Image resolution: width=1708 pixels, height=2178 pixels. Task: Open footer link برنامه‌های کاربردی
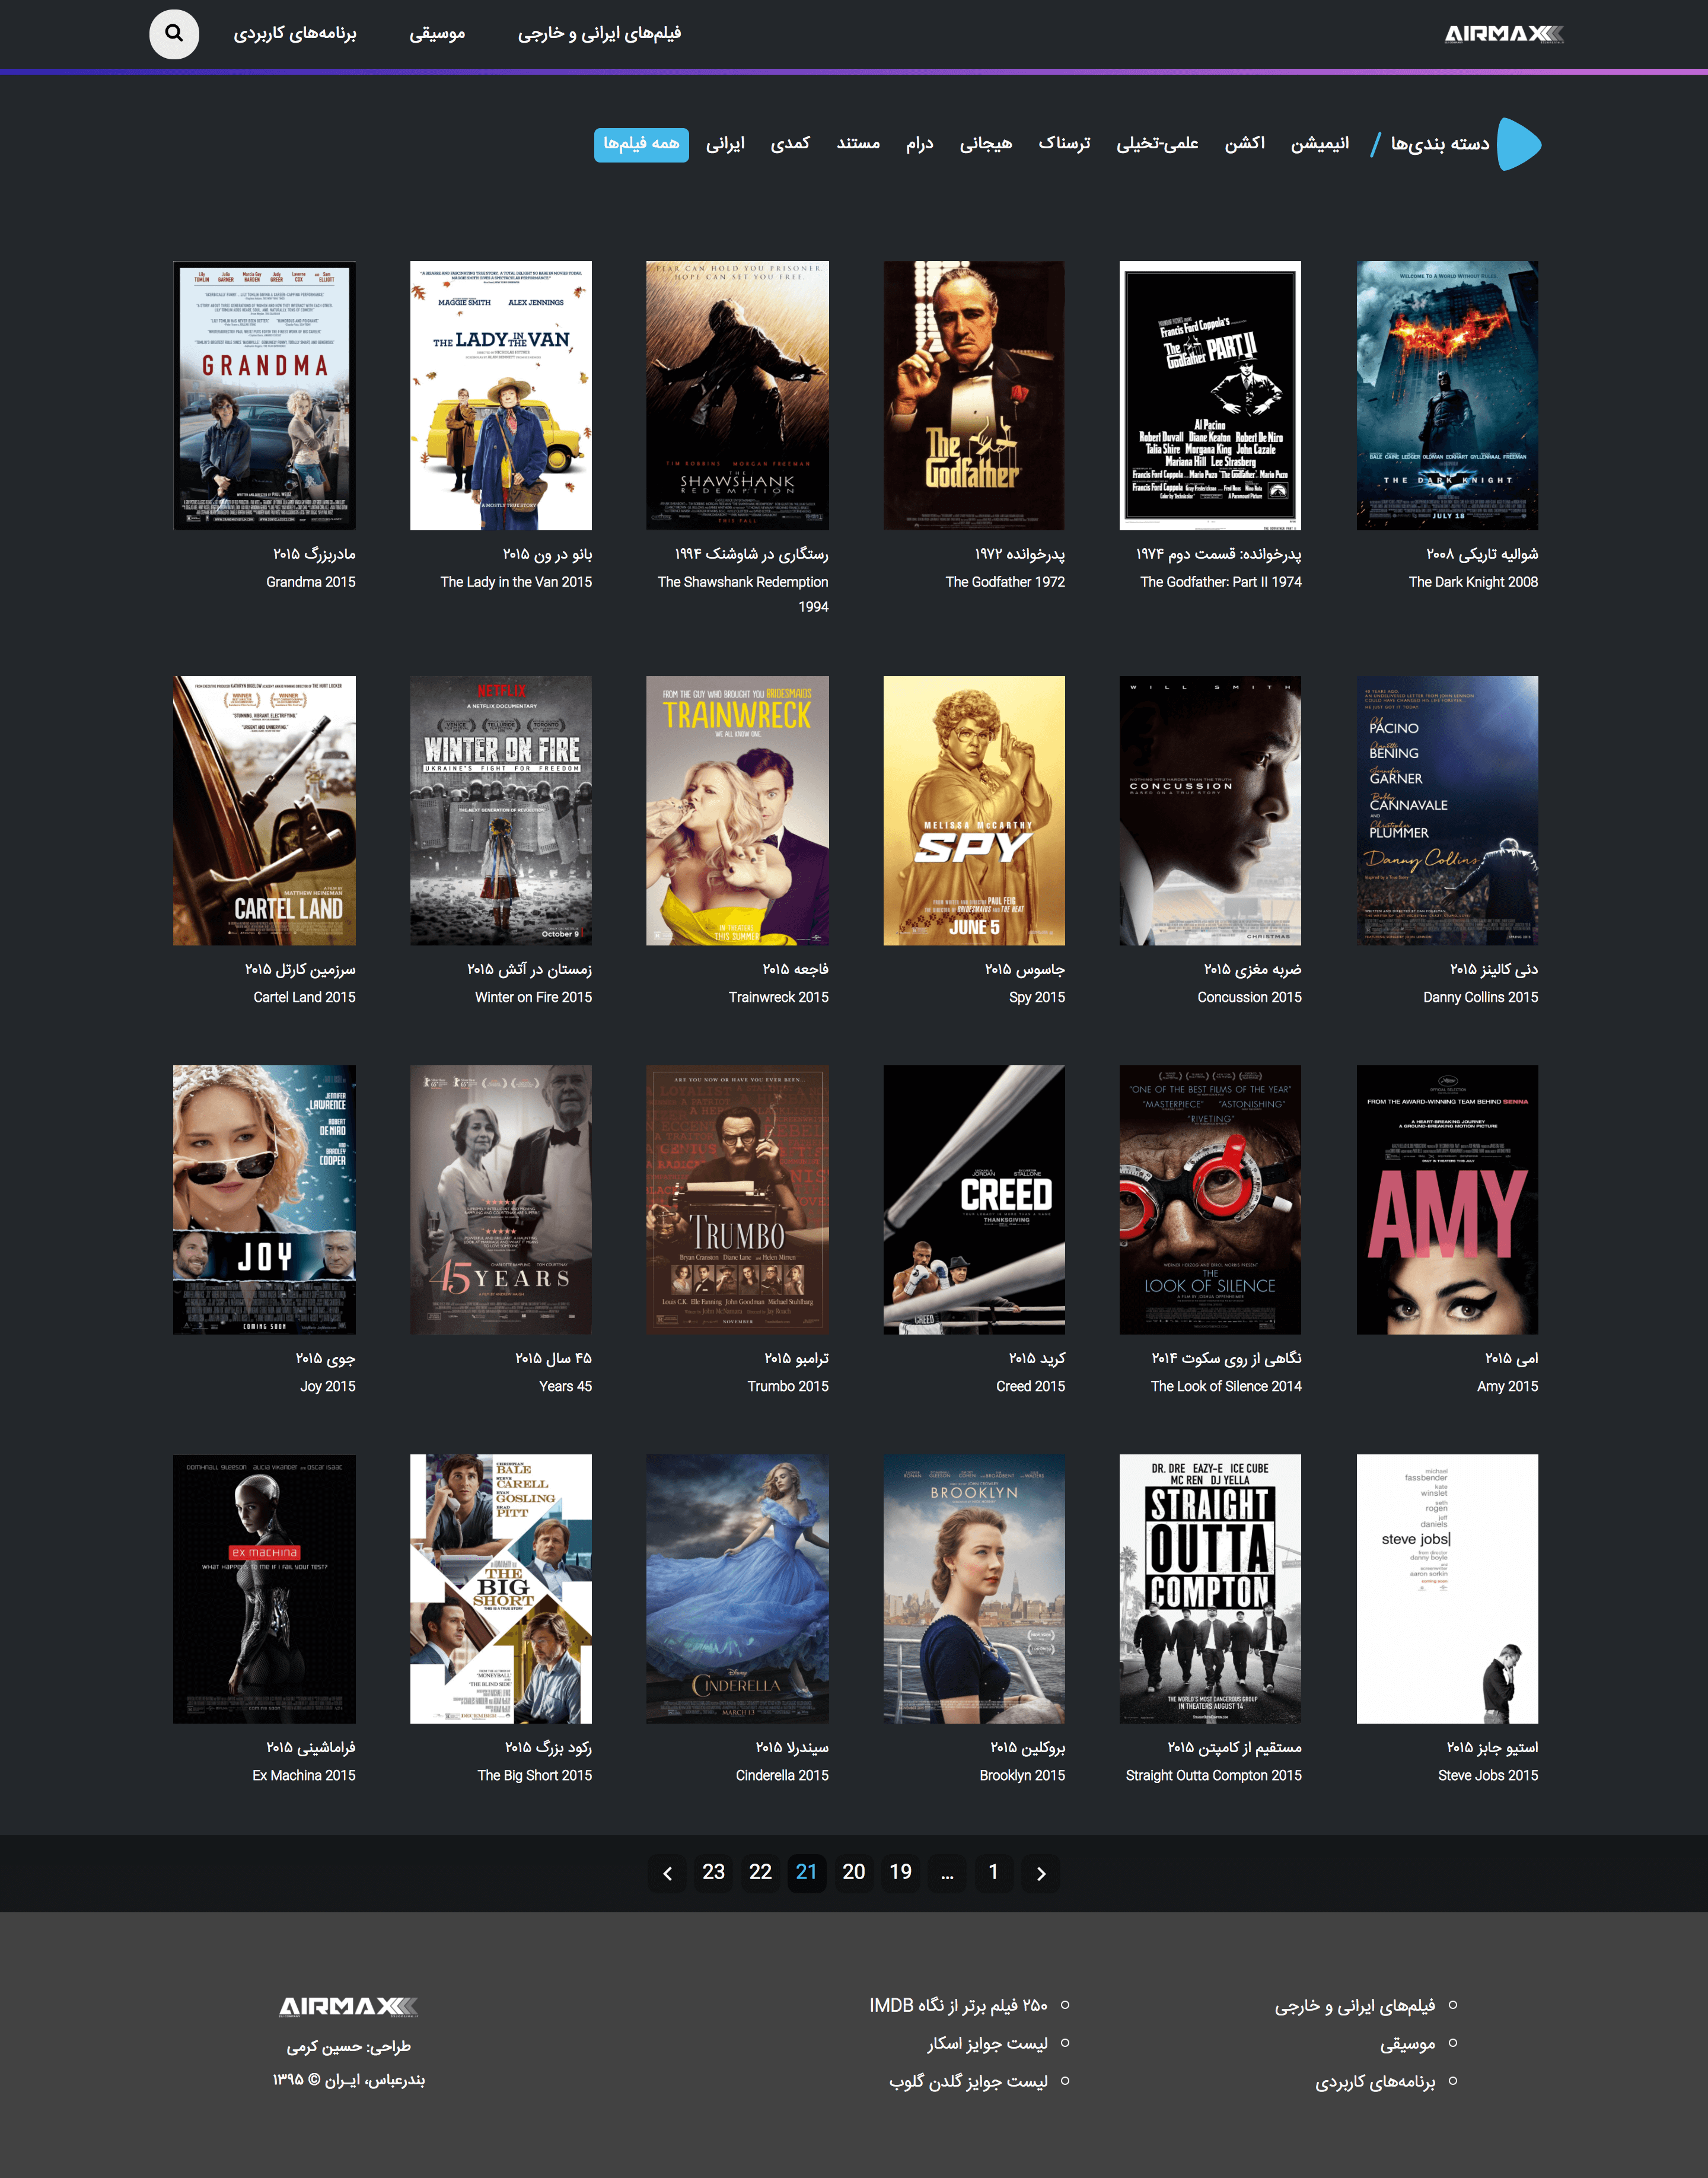pyautogui.click(x=1375, y=2081)
